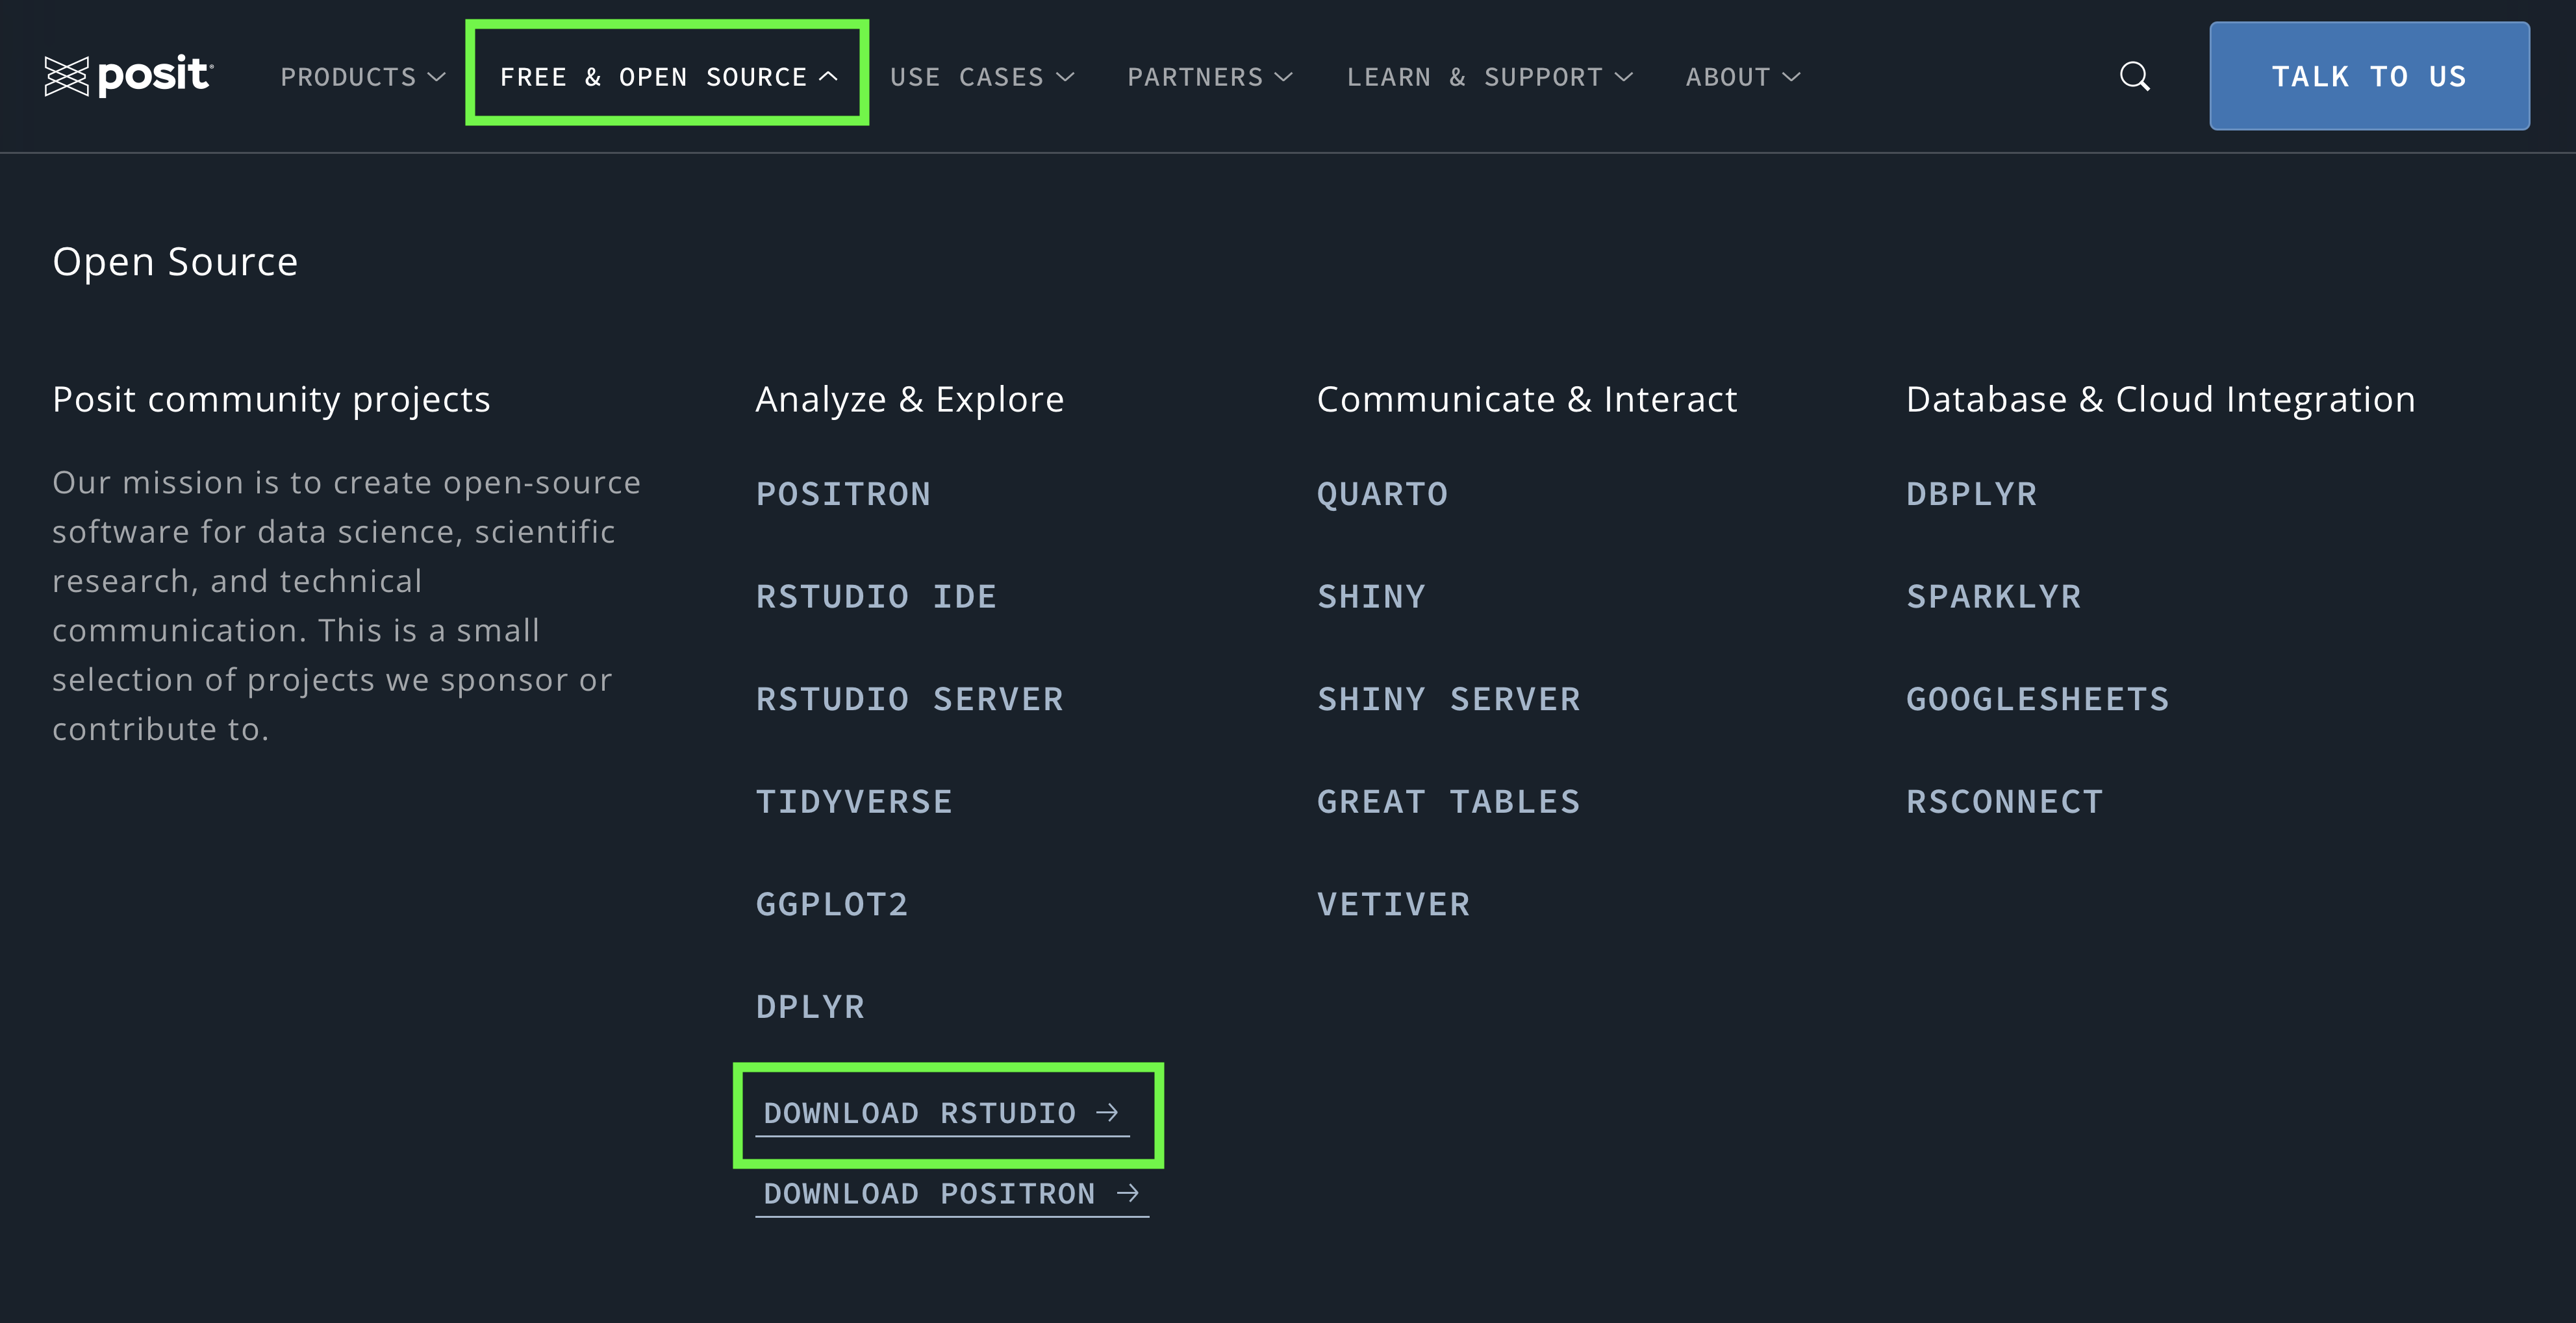Viewport: 2576px width, 1323px height.
Task: Click the Posit logo
Action: (129, 76)
